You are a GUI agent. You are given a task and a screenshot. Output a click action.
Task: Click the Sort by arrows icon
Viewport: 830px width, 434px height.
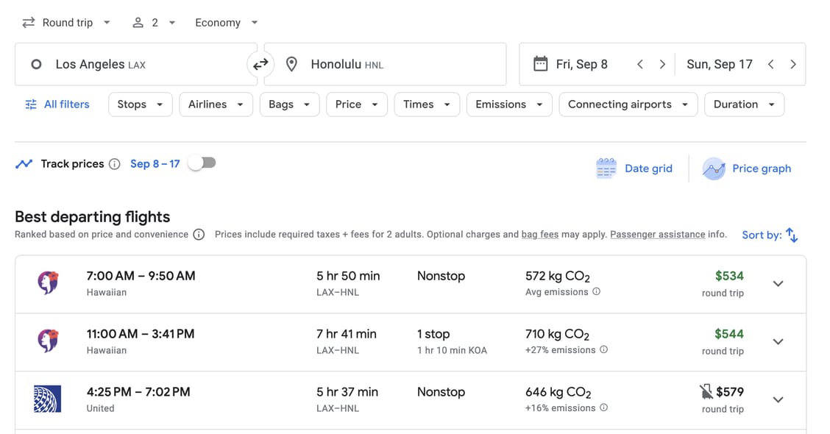point(792,235)
